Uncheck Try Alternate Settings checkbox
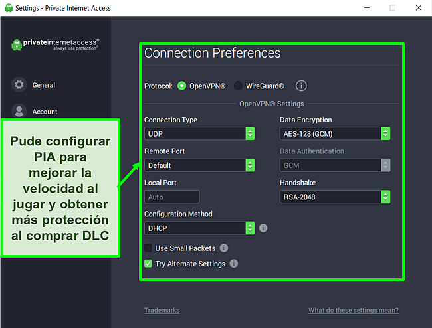 click(x=148, y=264)
